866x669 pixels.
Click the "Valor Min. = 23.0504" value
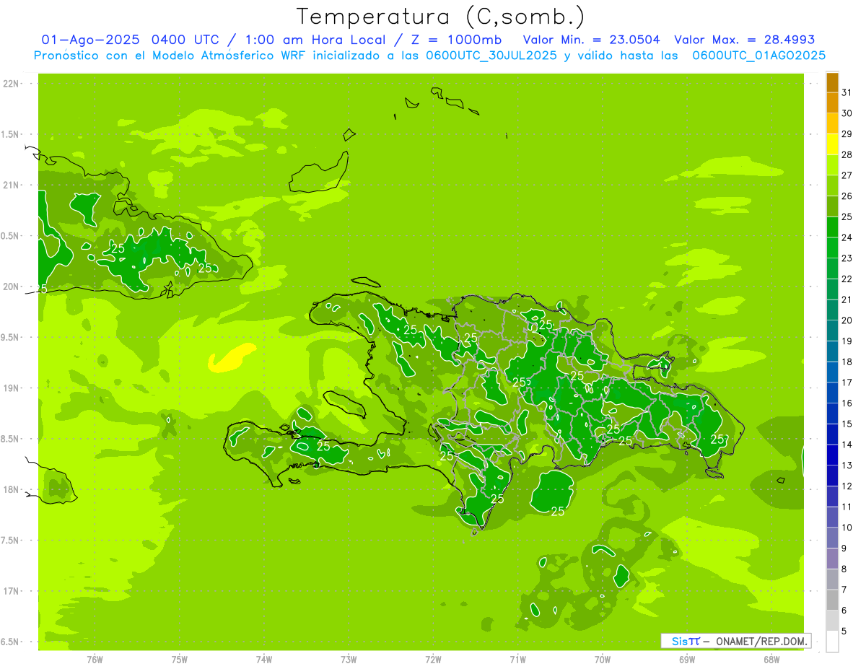click(x=591, y=40)
